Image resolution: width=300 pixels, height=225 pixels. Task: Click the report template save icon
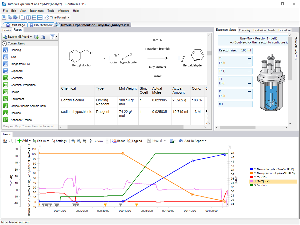(43, 37)
